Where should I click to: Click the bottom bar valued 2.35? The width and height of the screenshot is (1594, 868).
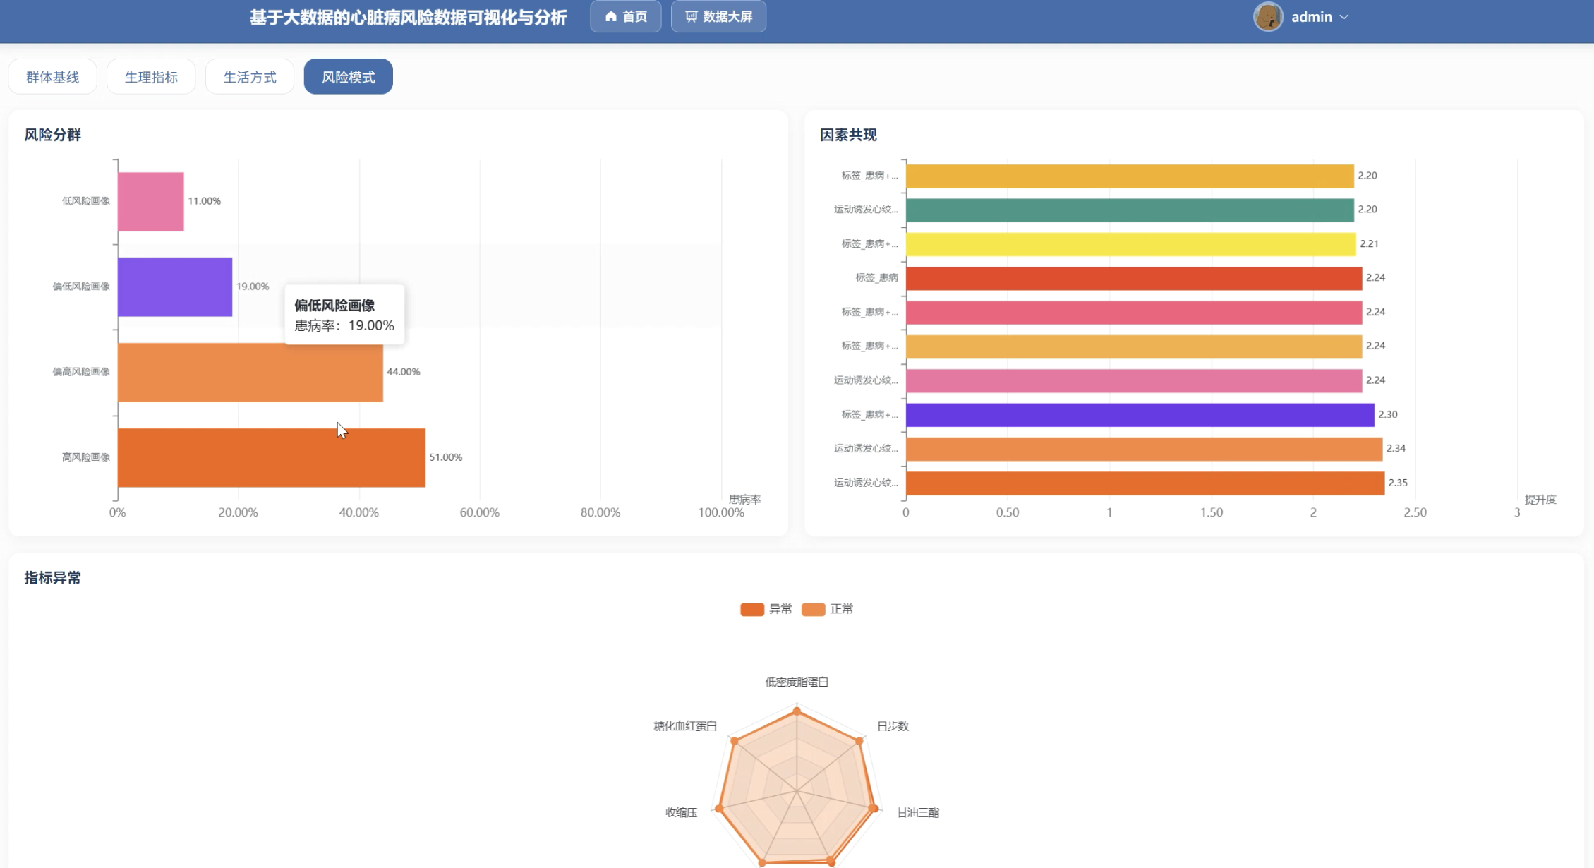(x=1145, y=483)
